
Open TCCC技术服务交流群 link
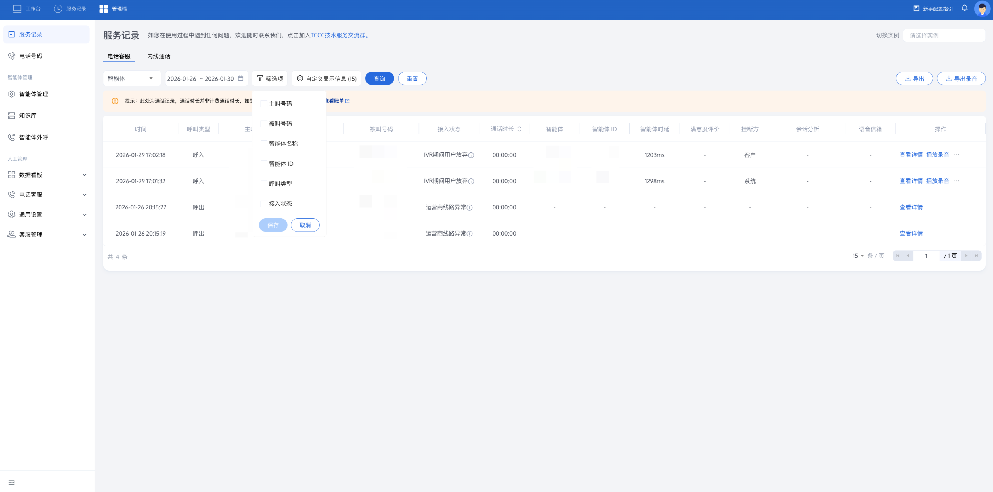tap(338, 35)
